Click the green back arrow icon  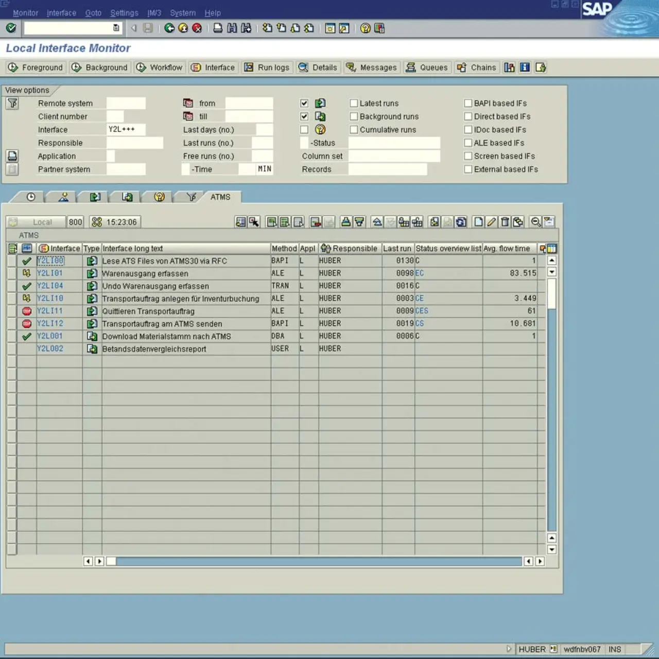coord(169,28)
